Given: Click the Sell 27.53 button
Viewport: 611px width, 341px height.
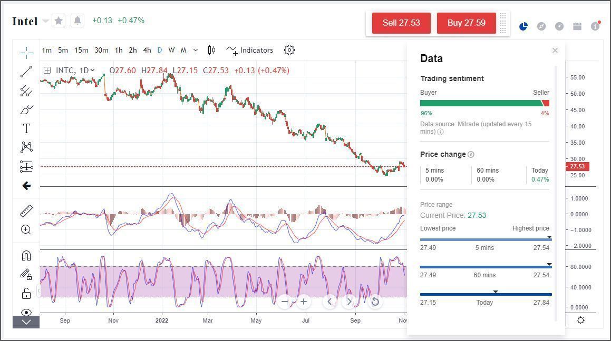Looking at the screenshot, I should [401, 23].
